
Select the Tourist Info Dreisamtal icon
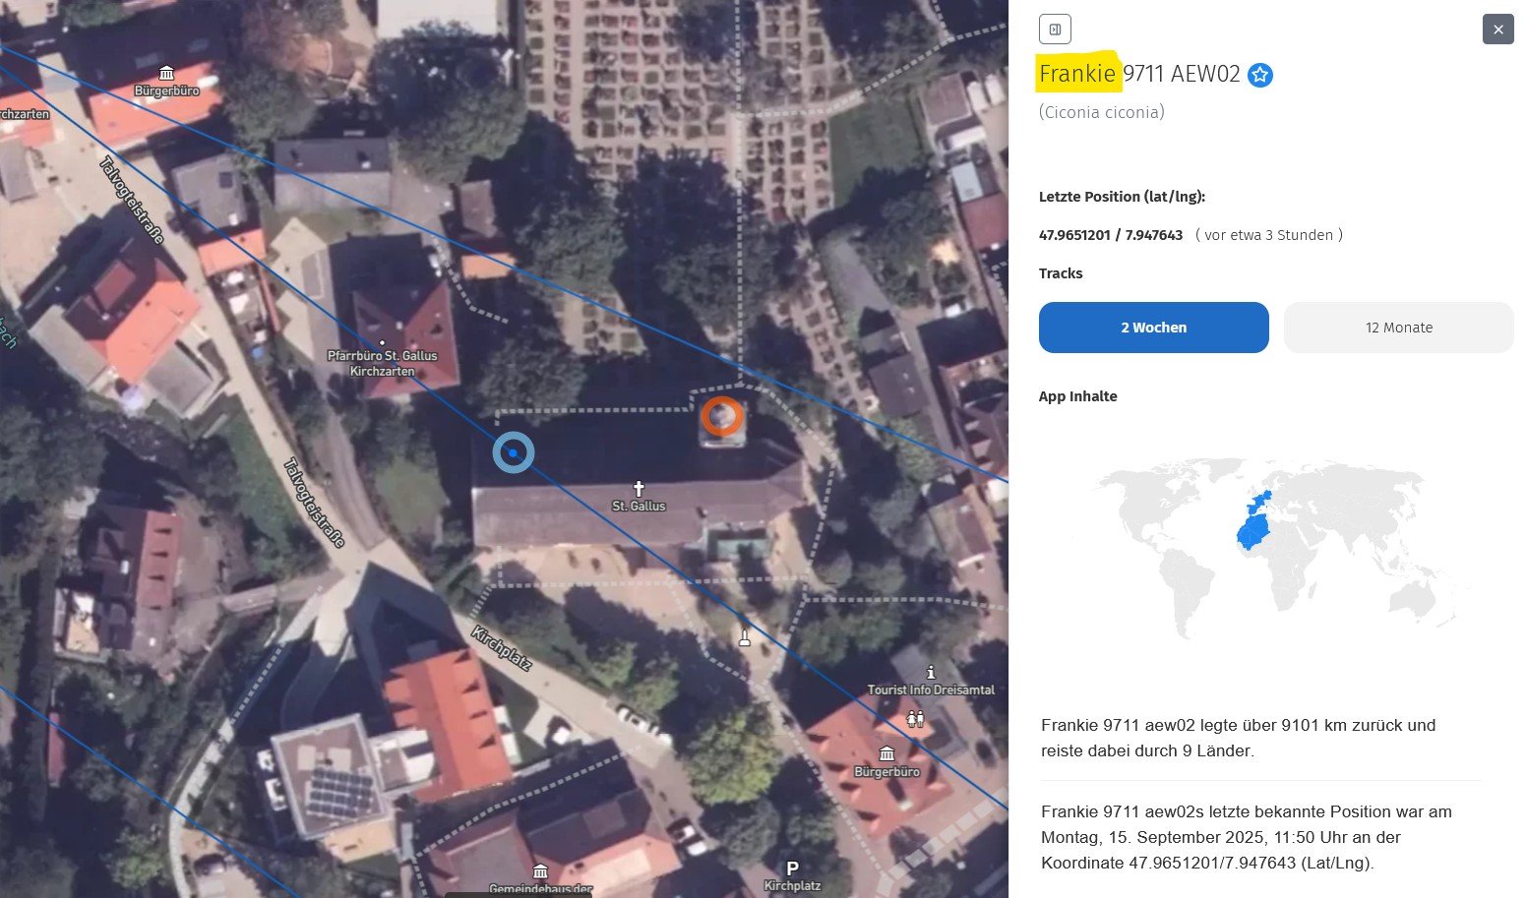point(931,673)
